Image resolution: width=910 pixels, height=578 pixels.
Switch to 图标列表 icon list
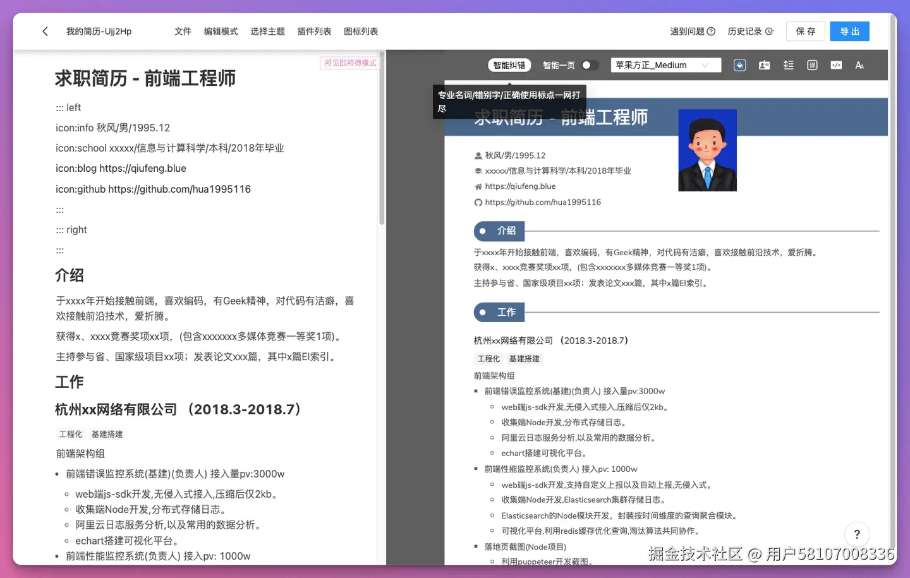click(x=361, y=31)
